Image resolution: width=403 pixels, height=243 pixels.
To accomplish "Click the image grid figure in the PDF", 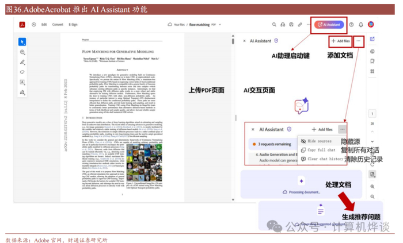I will click(x=145, y=163).
